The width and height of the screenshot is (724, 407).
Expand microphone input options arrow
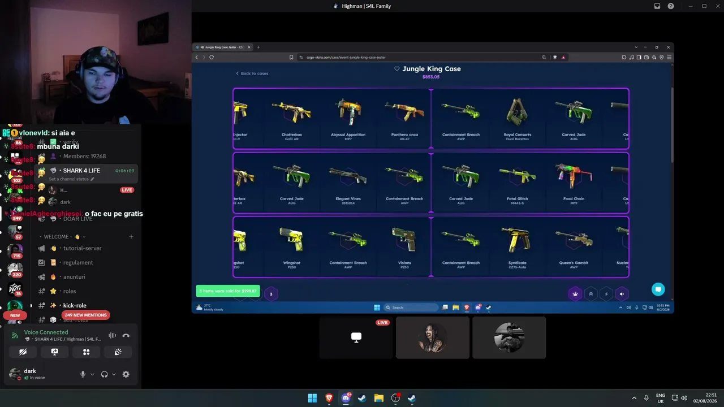click(92, 374)
